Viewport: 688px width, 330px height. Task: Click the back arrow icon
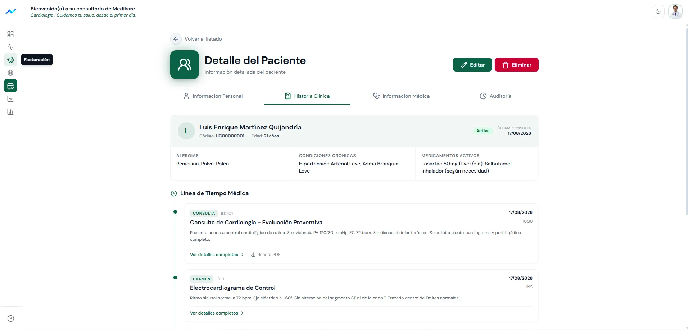(176, 39)
